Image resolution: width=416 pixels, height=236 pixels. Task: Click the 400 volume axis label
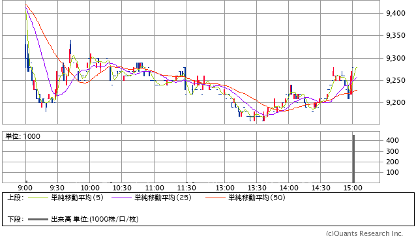tap(393, 140)
